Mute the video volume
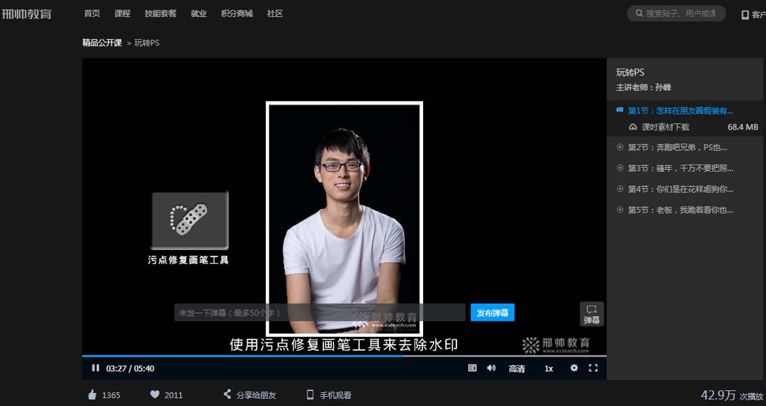This screenshot has height=406, width=766. tap(491, 368)
